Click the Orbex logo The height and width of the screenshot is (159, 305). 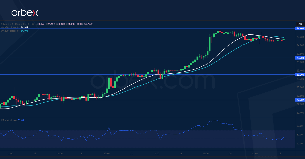pyautogui.click(x=25, y=12)
